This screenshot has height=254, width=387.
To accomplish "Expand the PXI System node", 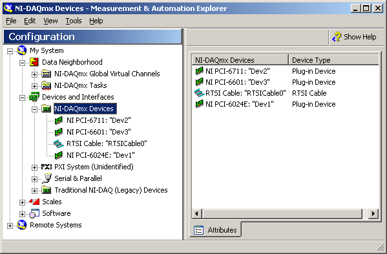I will pos(34,167).
